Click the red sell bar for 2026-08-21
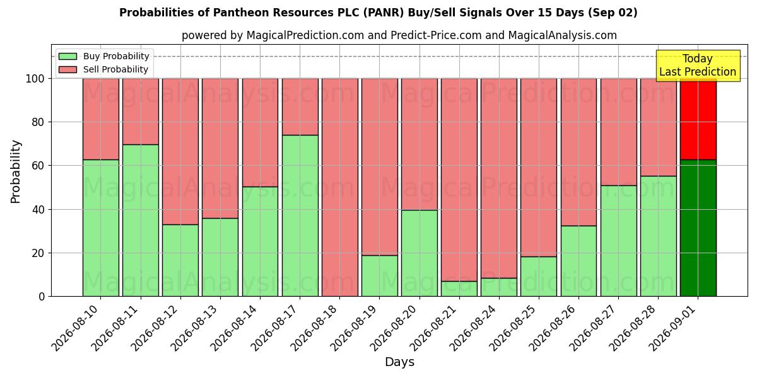The image size is (757, 378). point(459,180)
